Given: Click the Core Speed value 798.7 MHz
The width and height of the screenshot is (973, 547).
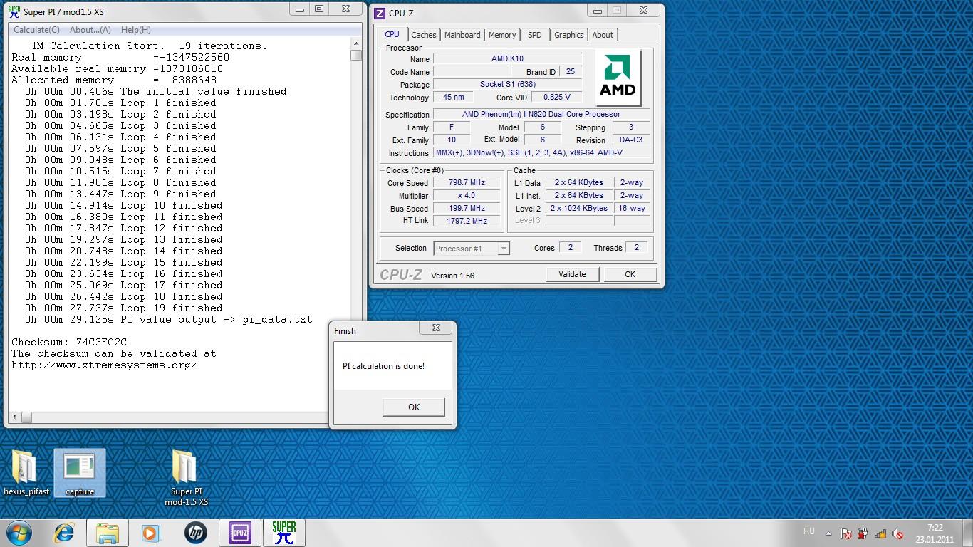Looking at the screenshot, I should click(467, 183).
